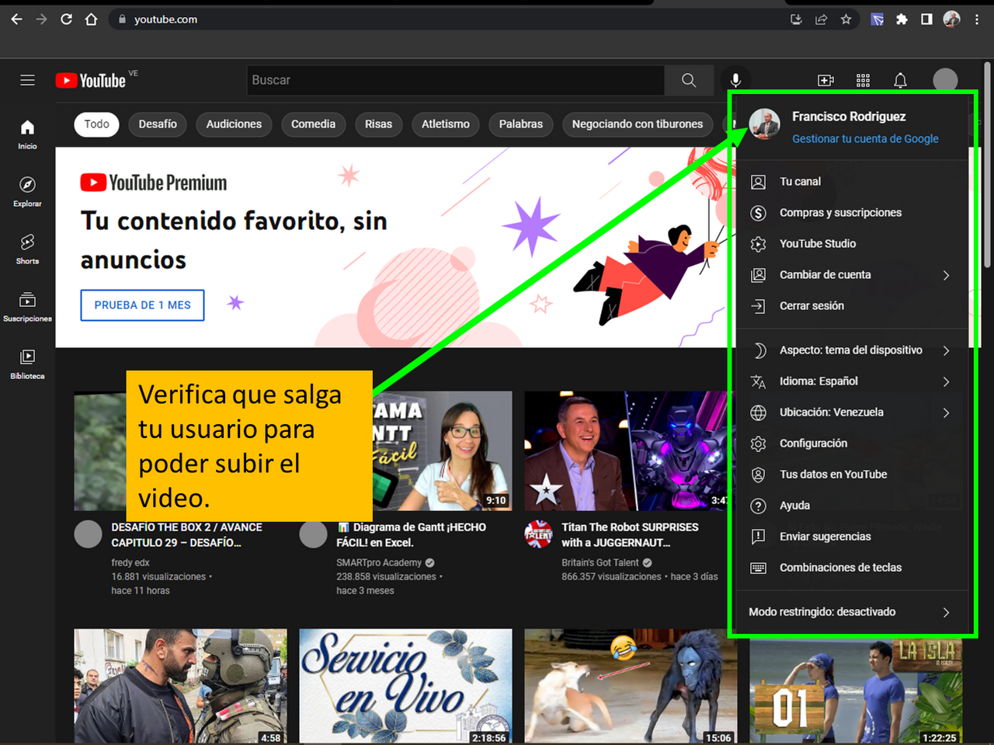Select the Comedia filter chip
The width and height of the screenshot is (994, 745).
(313, 124)
